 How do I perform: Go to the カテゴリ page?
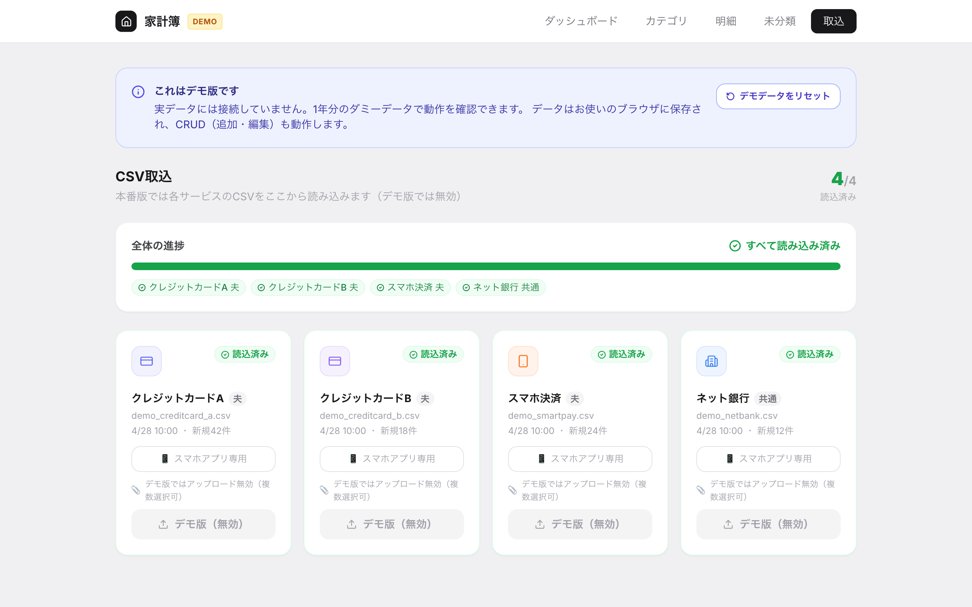tap(666, 21)
